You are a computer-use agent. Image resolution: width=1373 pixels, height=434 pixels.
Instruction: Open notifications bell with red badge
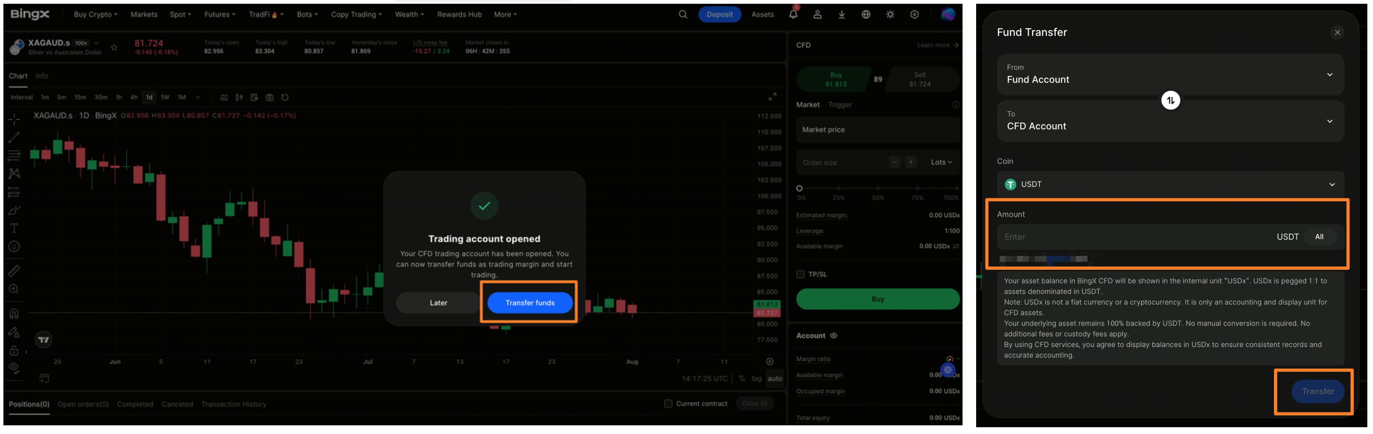793,14
